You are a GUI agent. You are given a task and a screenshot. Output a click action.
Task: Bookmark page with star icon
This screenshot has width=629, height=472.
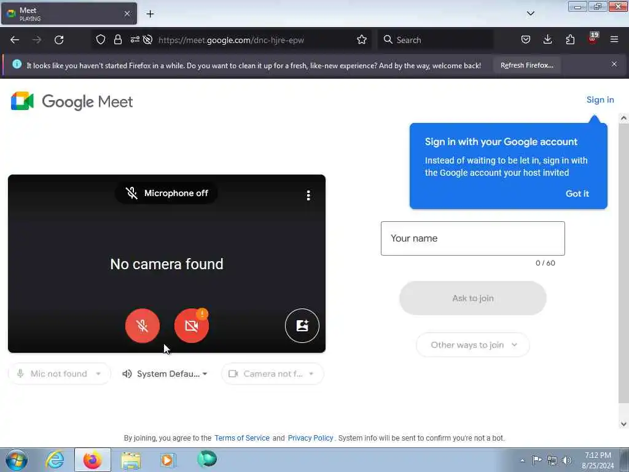(361, 39)
